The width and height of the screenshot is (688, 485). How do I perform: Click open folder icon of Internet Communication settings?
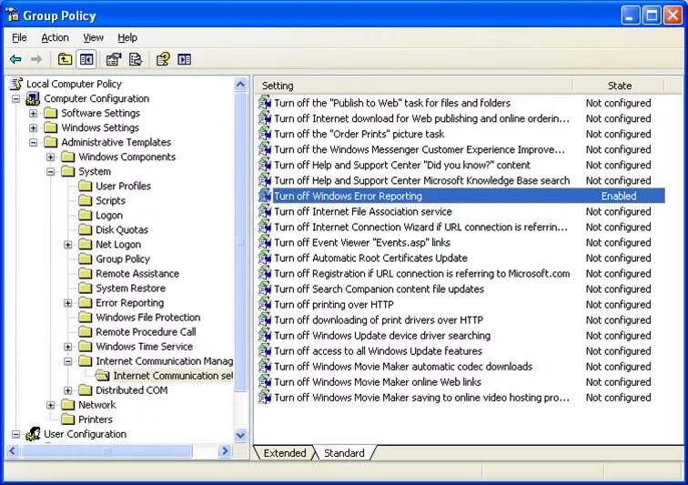tap(103, 376)
